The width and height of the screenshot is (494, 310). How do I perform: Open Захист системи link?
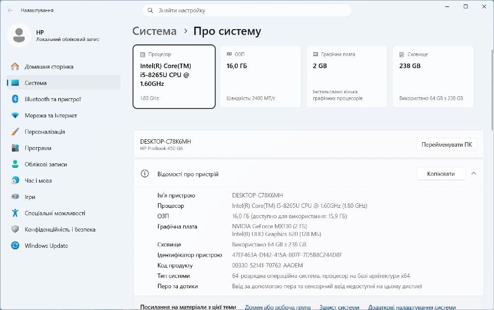(339, 307)
